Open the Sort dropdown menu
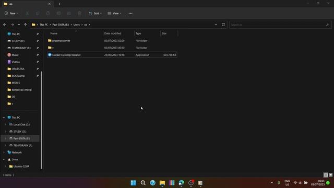 point(95,13)
